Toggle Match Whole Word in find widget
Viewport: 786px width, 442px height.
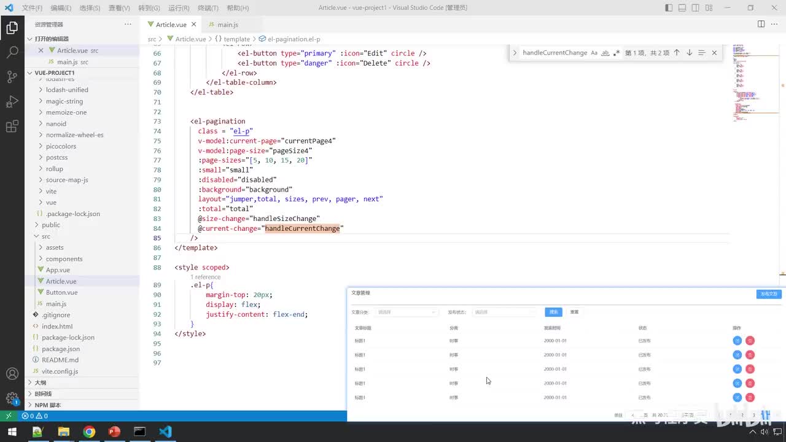click(x=605, y=53)
